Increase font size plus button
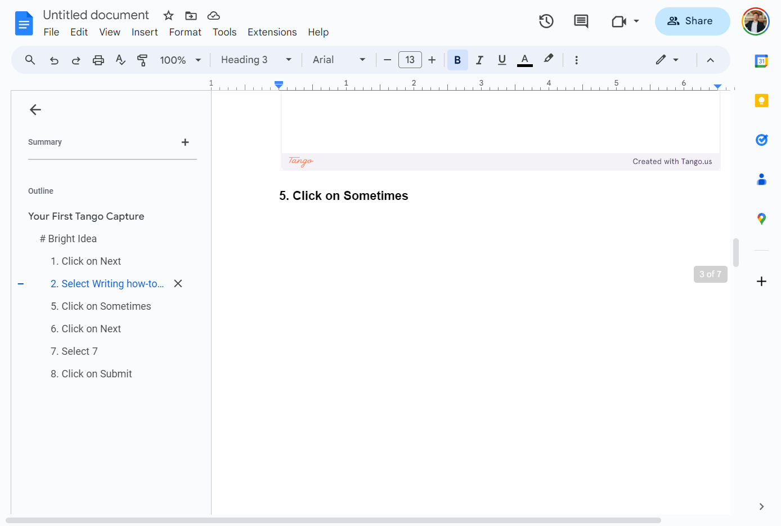781x526 pixels. click(432, 60)
